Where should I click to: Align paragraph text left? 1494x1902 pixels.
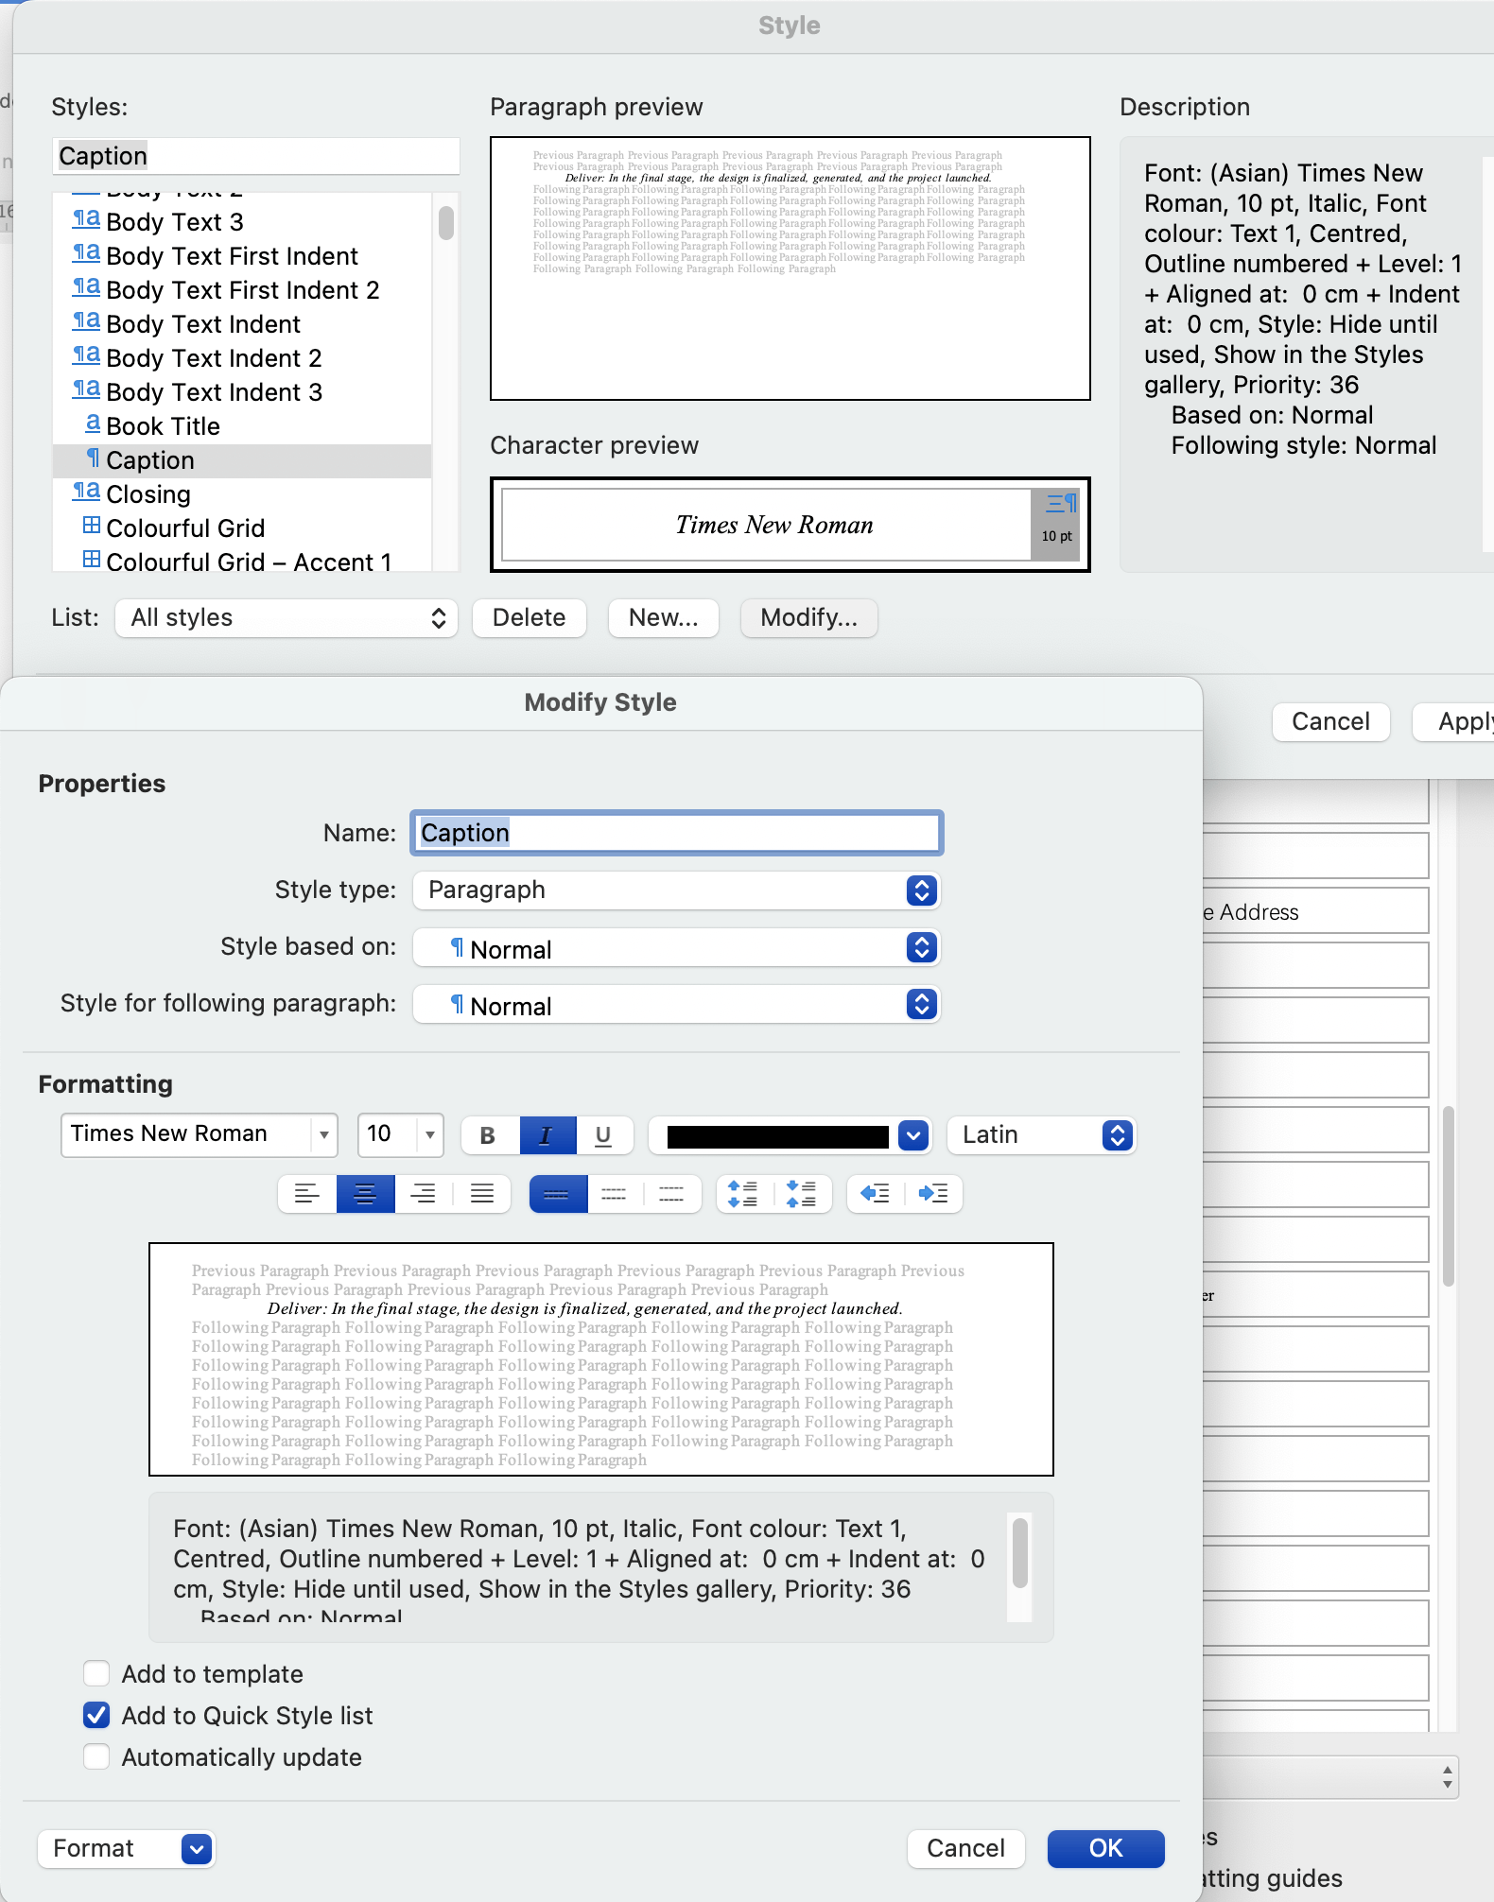pos(306,1194)
